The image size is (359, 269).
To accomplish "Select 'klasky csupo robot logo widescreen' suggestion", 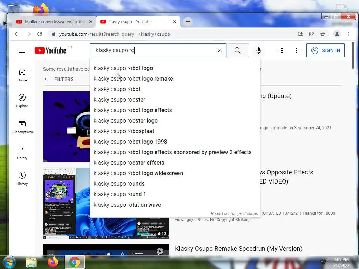I will click(x=175, y=173).
